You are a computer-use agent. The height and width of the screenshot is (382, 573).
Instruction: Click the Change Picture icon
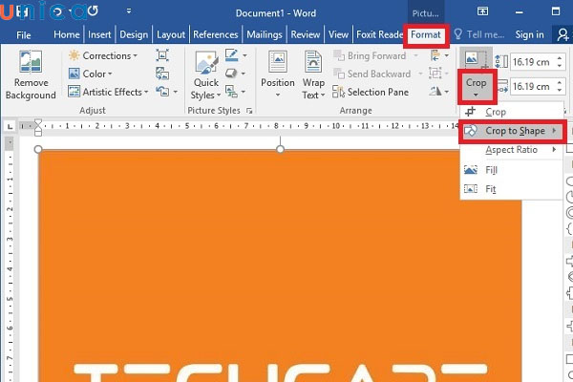pyautogui.click(x=162, y=74)
